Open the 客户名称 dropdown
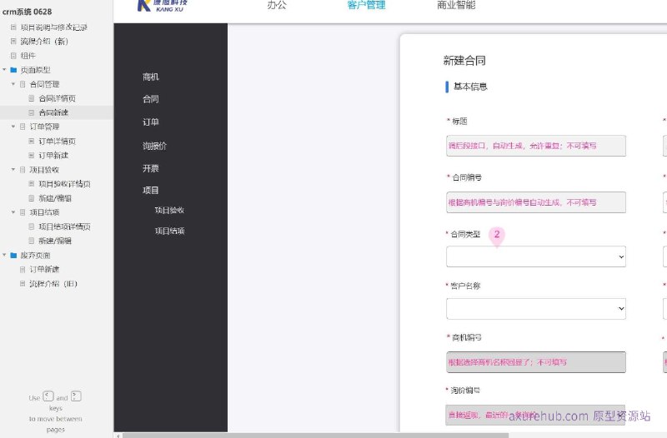This screenshot has height=438, width=667. click(x=536, y=309)
